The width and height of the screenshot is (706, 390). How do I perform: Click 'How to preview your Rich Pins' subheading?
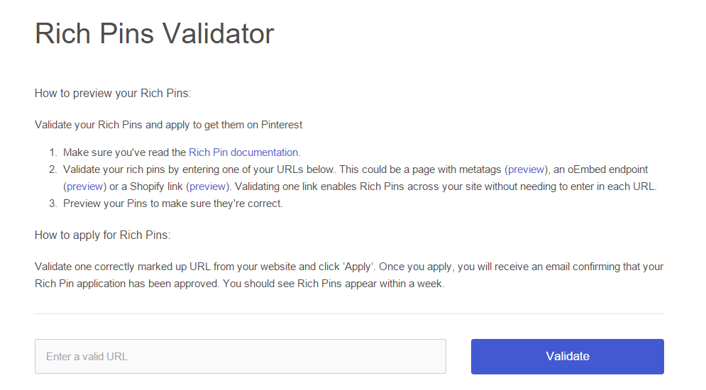tap(113, 93)
